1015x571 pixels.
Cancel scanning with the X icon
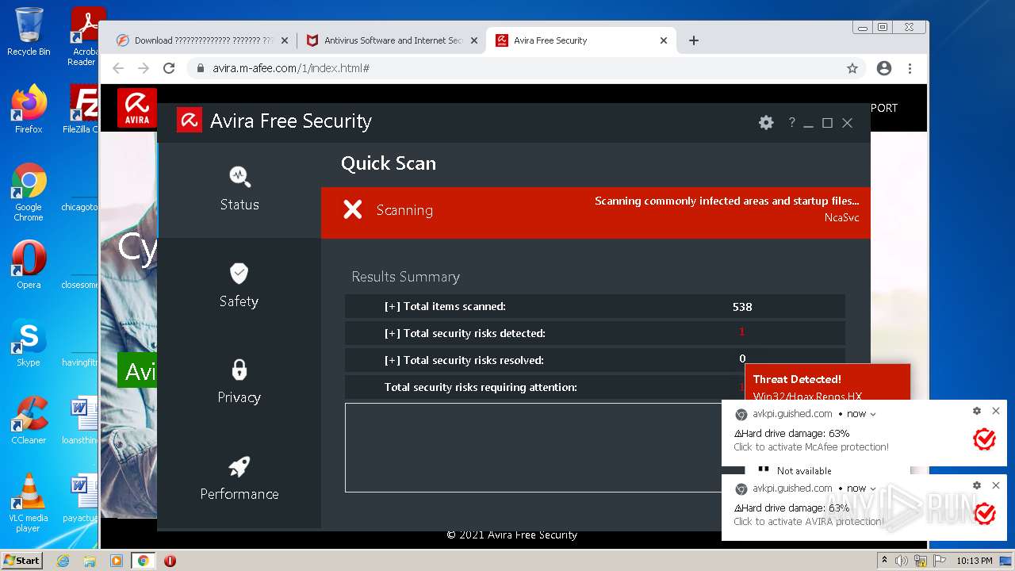tap(353, 209)
